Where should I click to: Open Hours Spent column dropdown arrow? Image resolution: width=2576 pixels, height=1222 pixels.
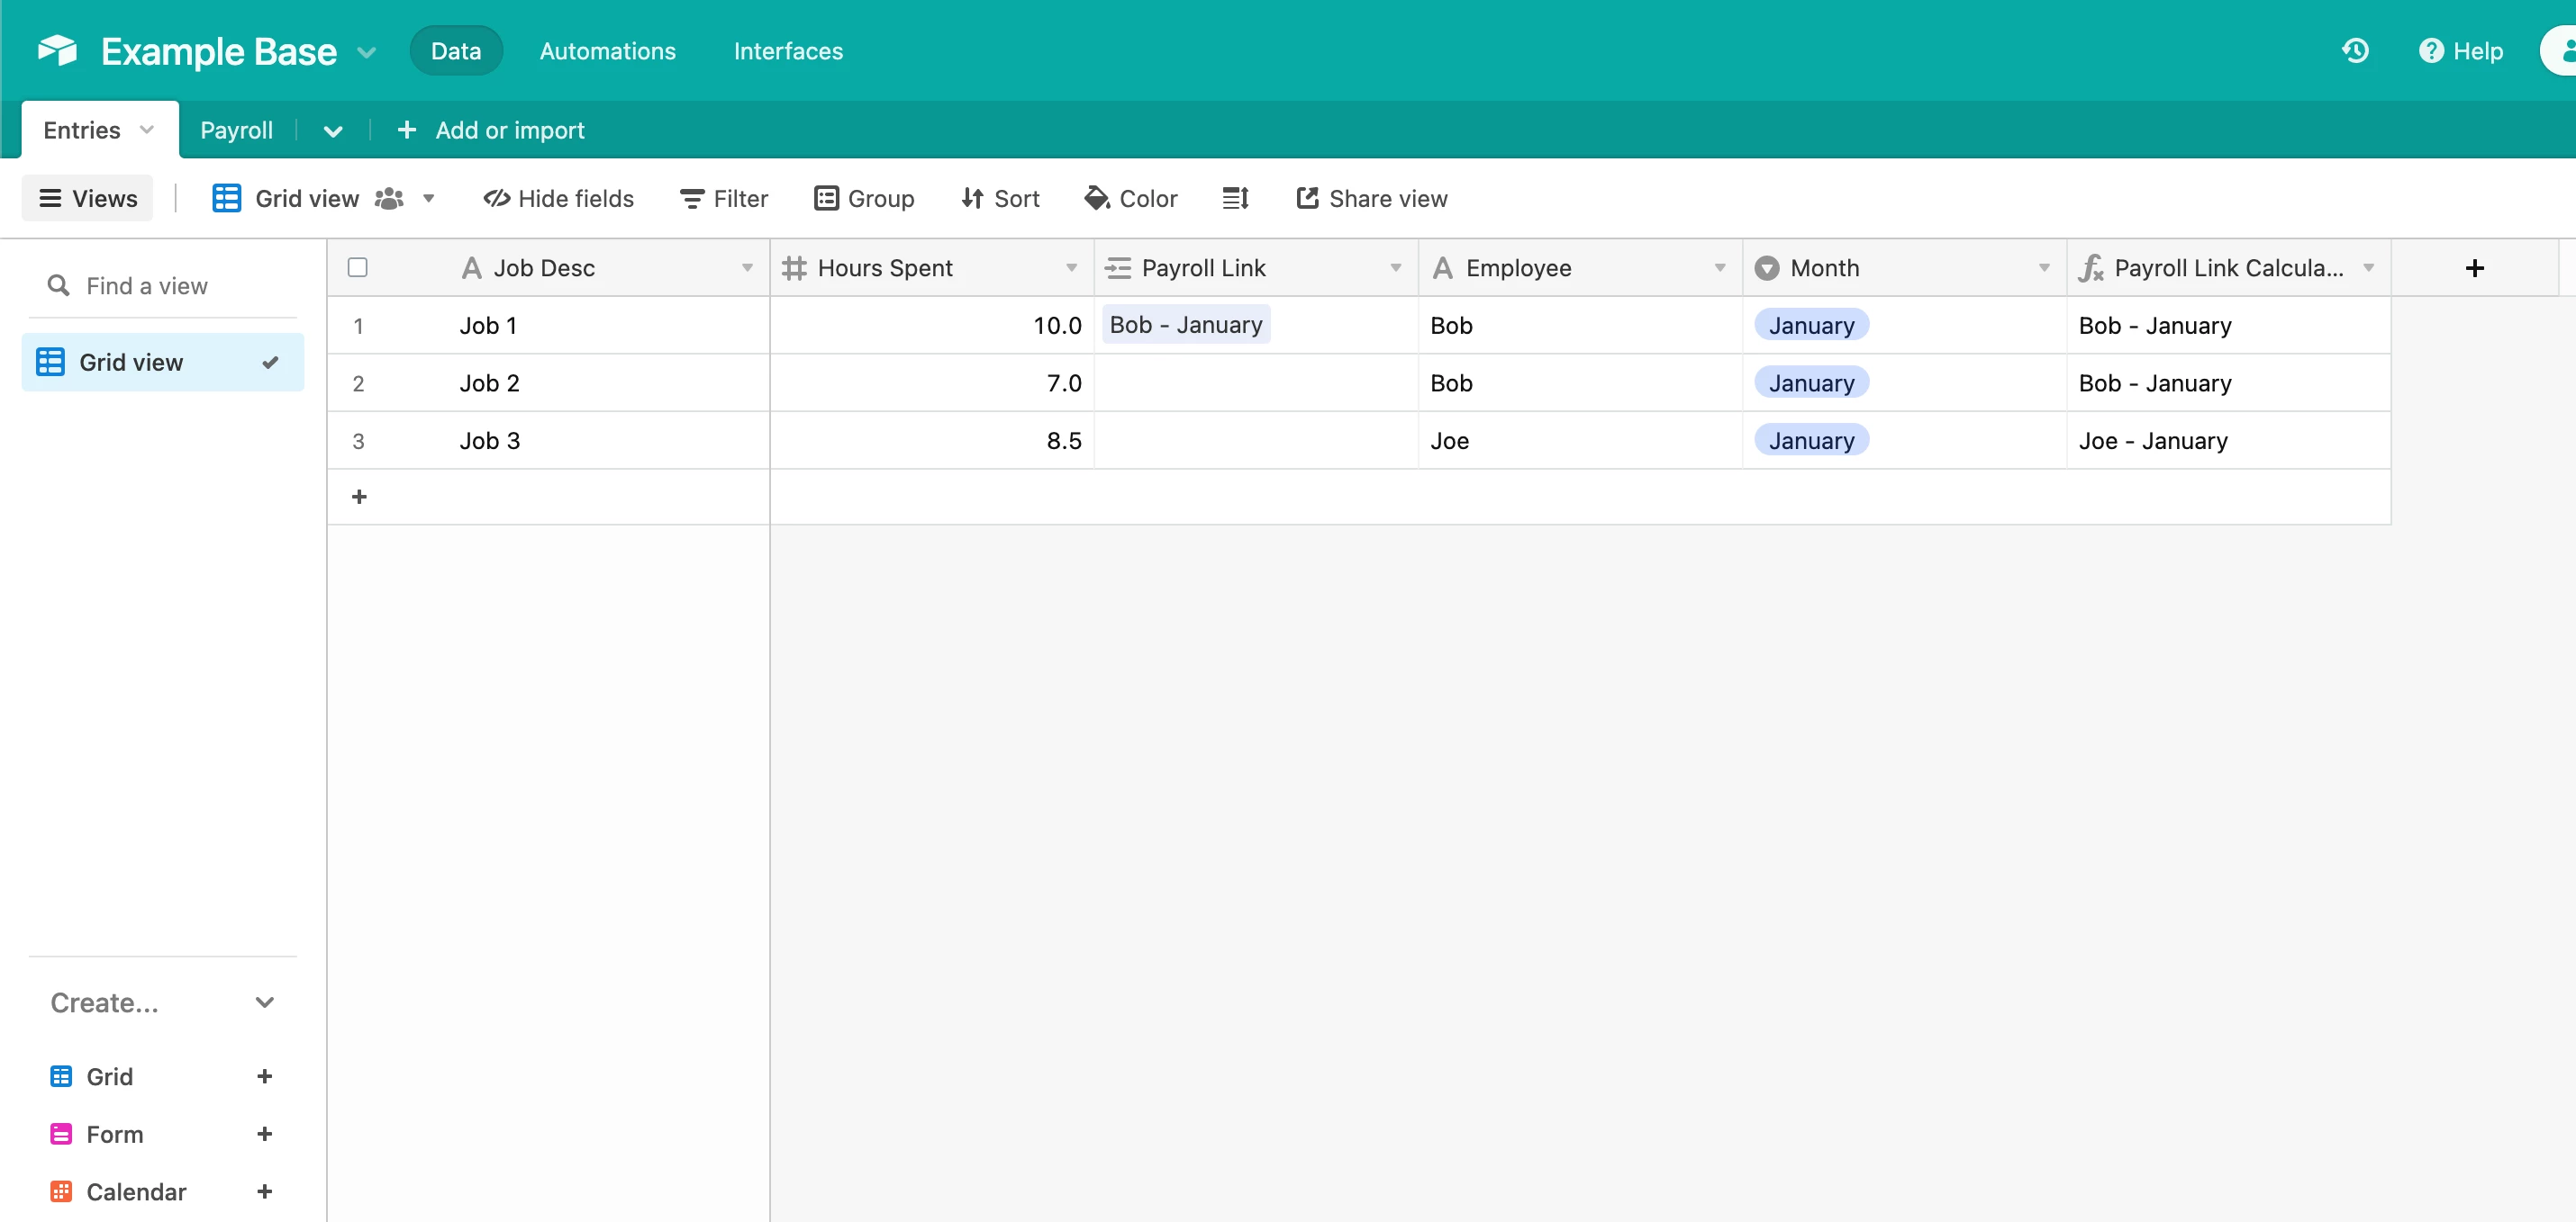[x=1071, y=268]
